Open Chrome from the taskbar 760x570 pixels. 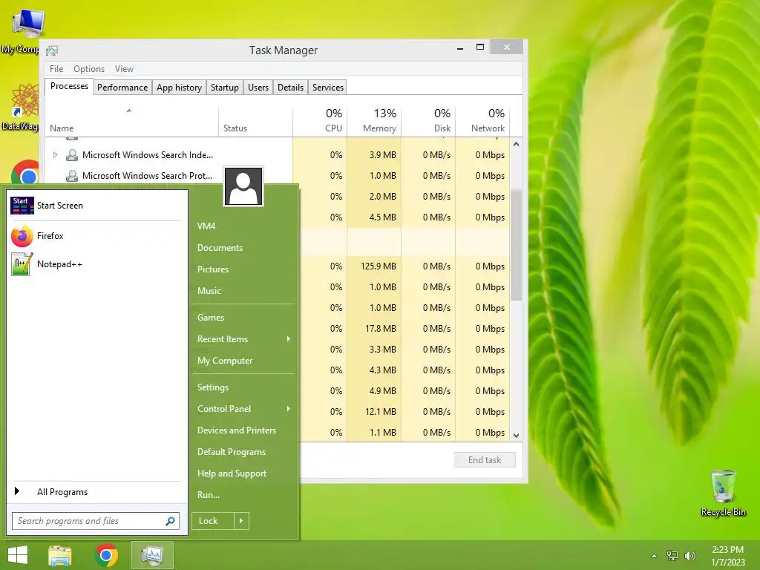pos(106,555)
